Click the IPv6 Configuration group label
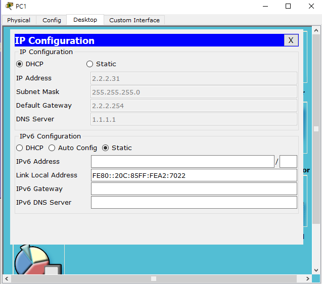322x284 pixels. click(x=50, y=136)
